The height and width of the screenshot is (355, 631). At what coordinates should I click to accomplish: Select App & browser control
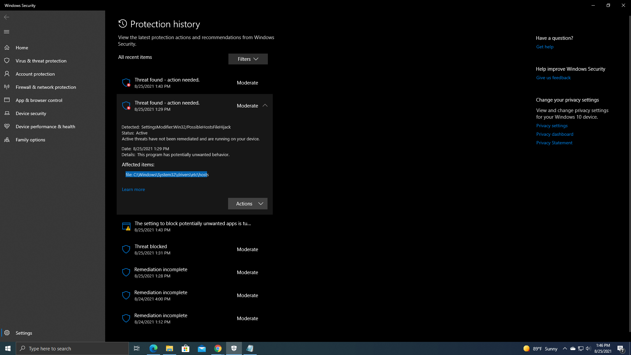click(x=39, y=100)
